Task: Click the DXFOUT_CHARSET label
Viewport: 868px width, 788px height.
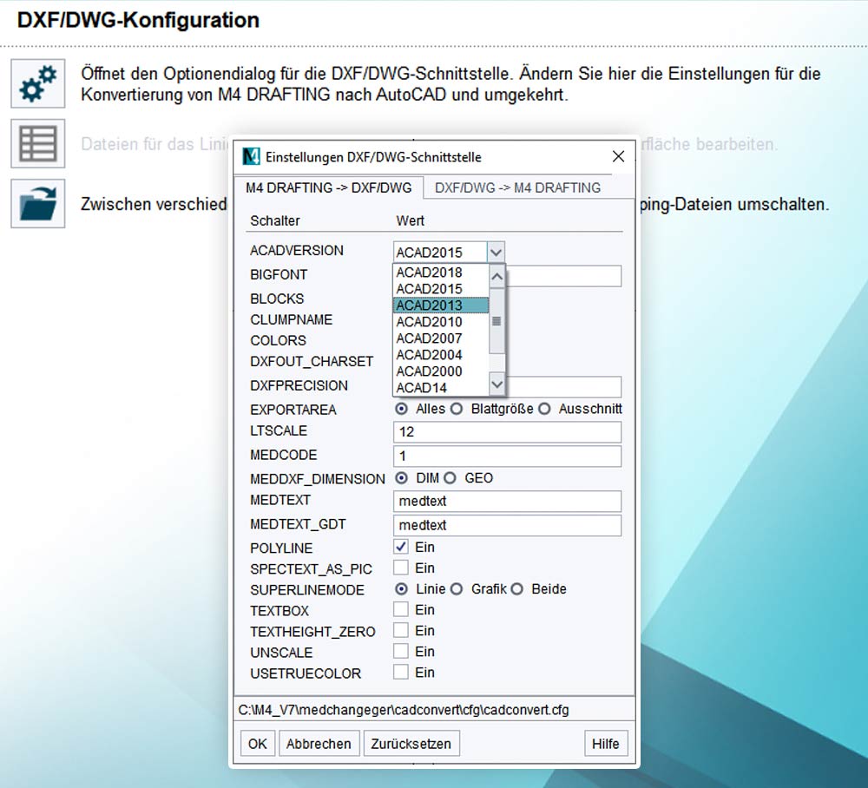Action: (x=312, y=361)
